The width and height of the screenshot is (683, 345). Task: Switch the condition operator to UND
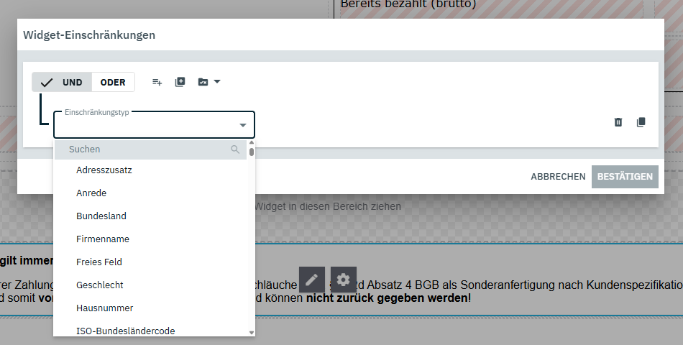pos(63,82)
